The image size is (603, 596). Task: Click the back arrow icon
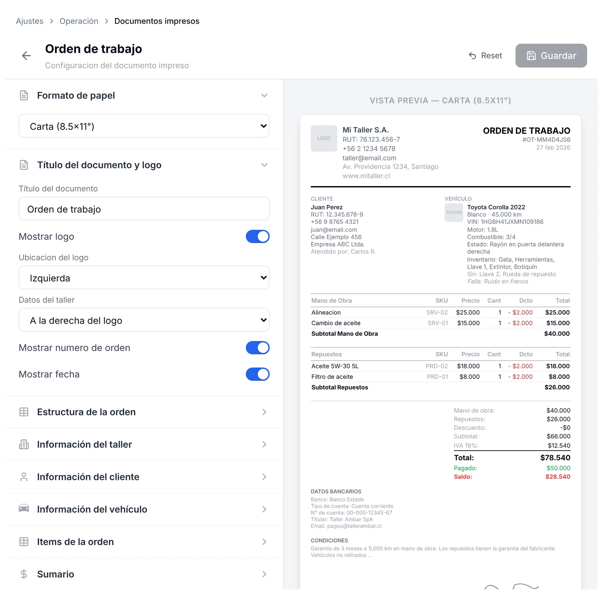coord(26,56)
